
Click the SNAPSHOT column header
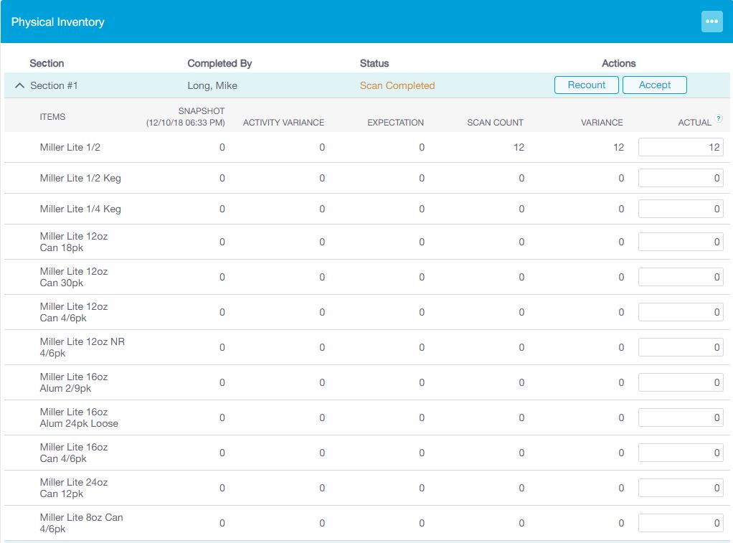point(186,116)
